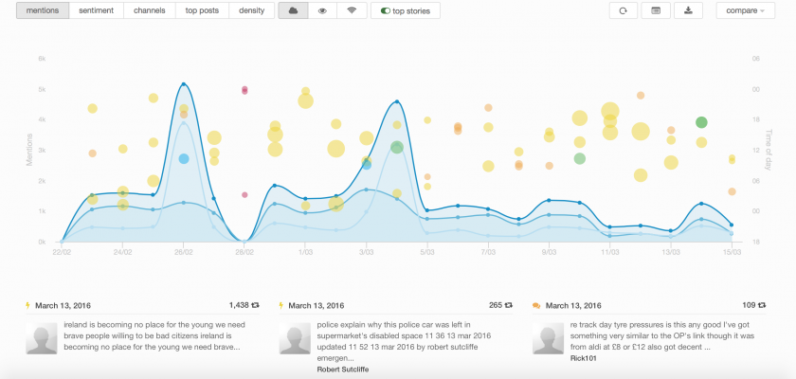Screen dimensions: 796x379
Task: Click the refresh chart icon
Action: coord(623,10)
